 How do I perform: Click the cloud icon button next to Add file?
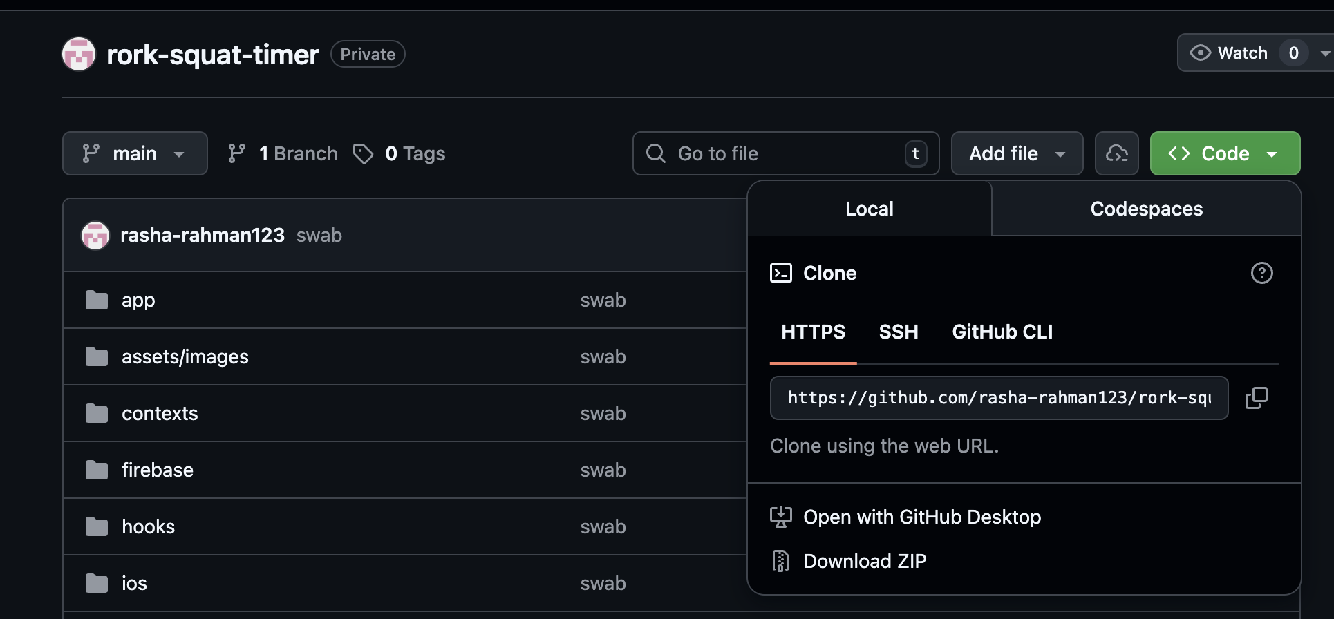click(x=1117, y=153)
